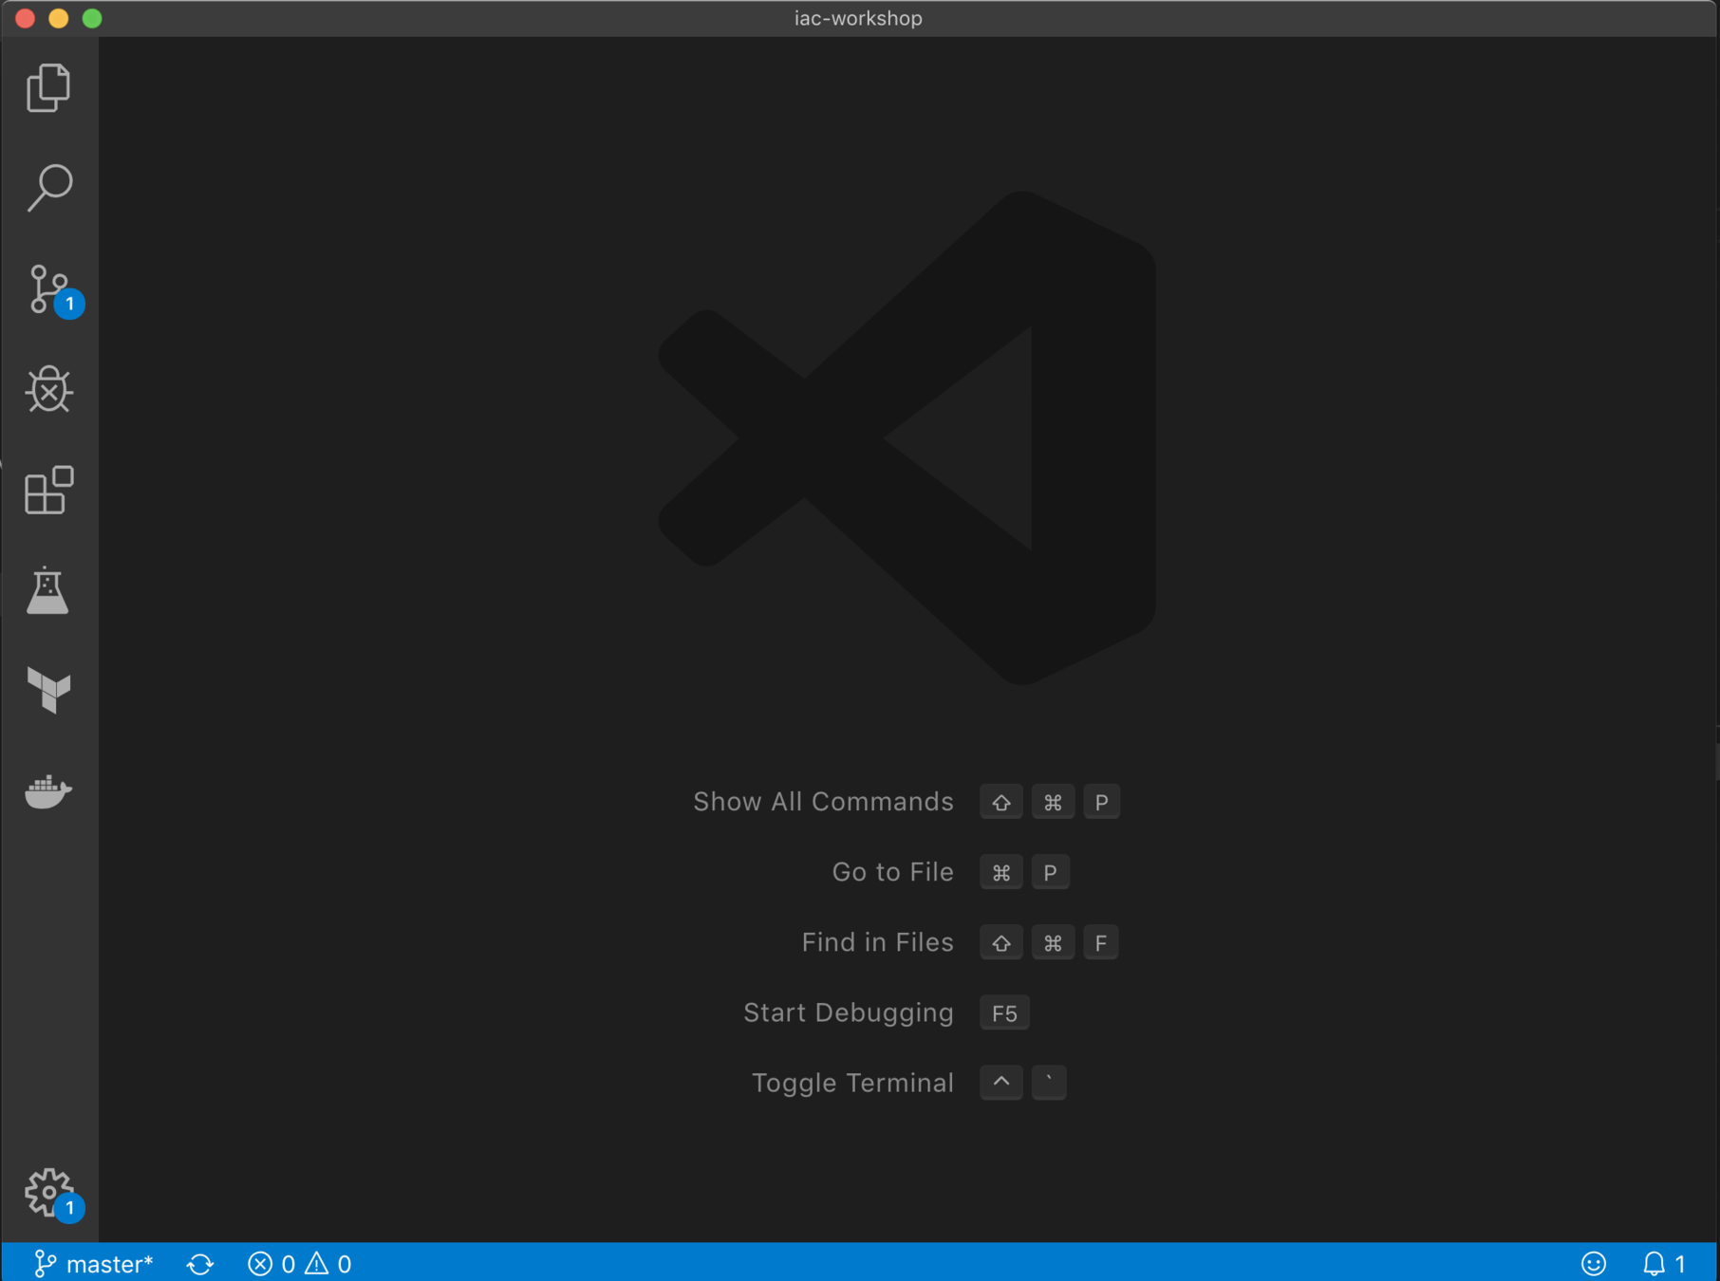Open Source Control view with one pending change

pyautogui.click(x=49, y=290)
